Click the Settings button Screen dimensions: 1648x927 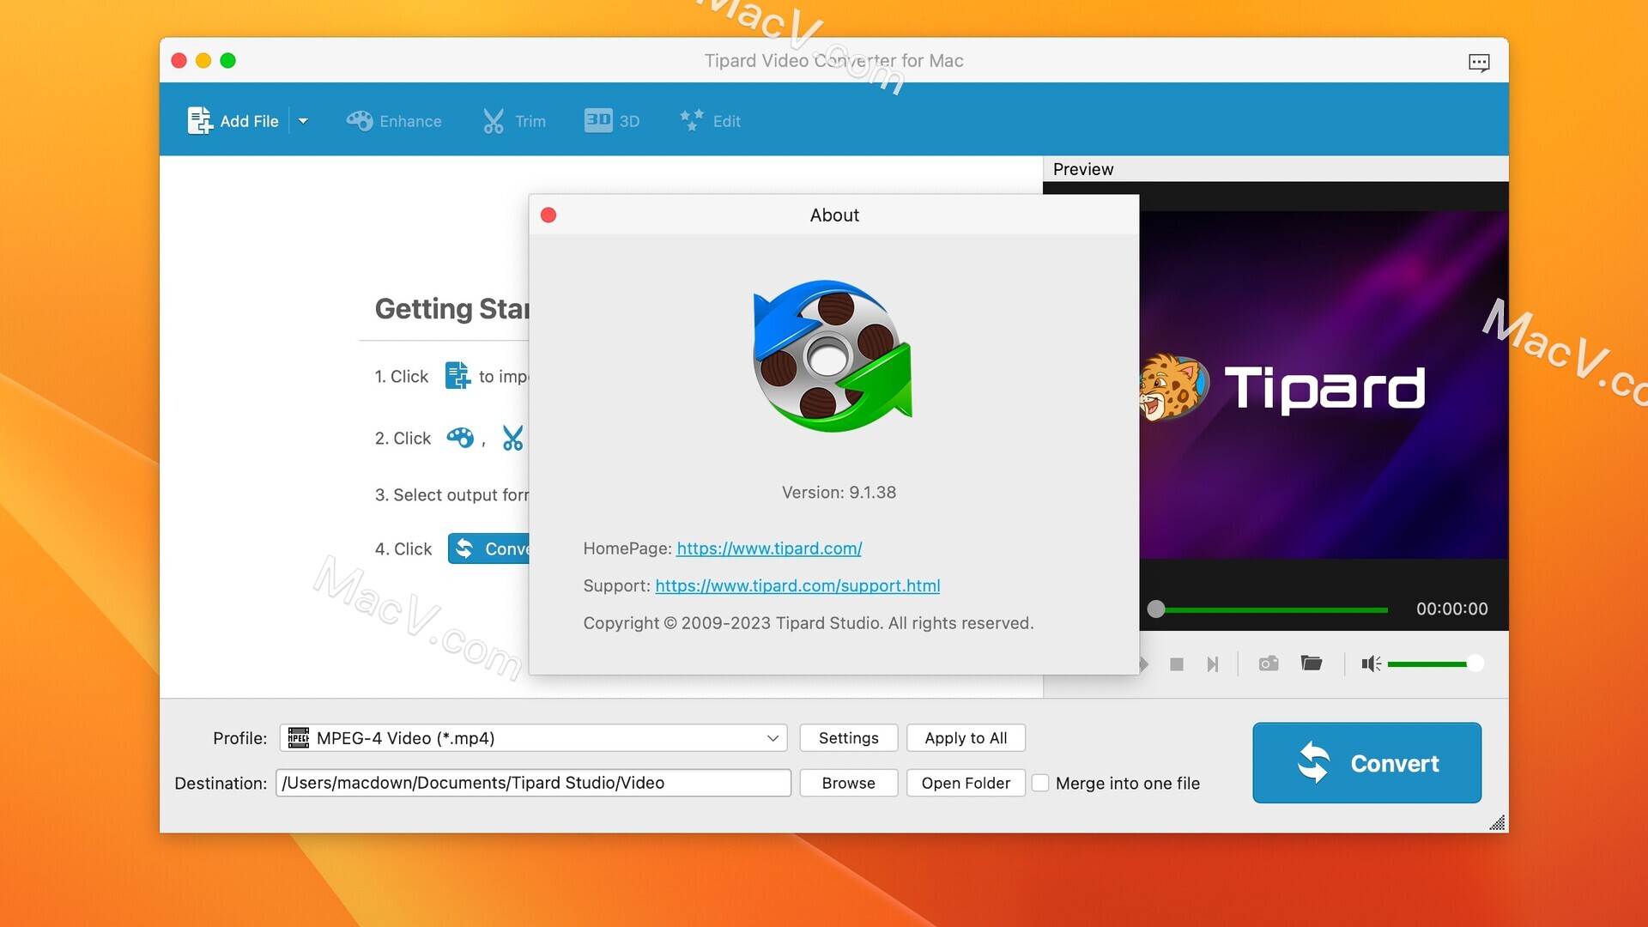pyautogui.click(x=849, y=738)
